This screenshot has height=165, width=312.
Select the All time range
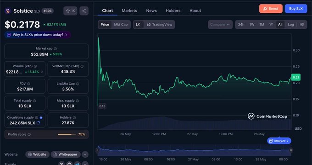pyautogui.click(x=280, y=25)
